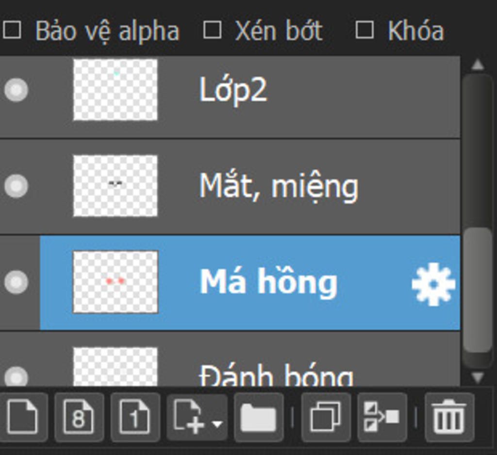Click the layer list scroll up arrow
497x455 pixels.
(478, 65)
